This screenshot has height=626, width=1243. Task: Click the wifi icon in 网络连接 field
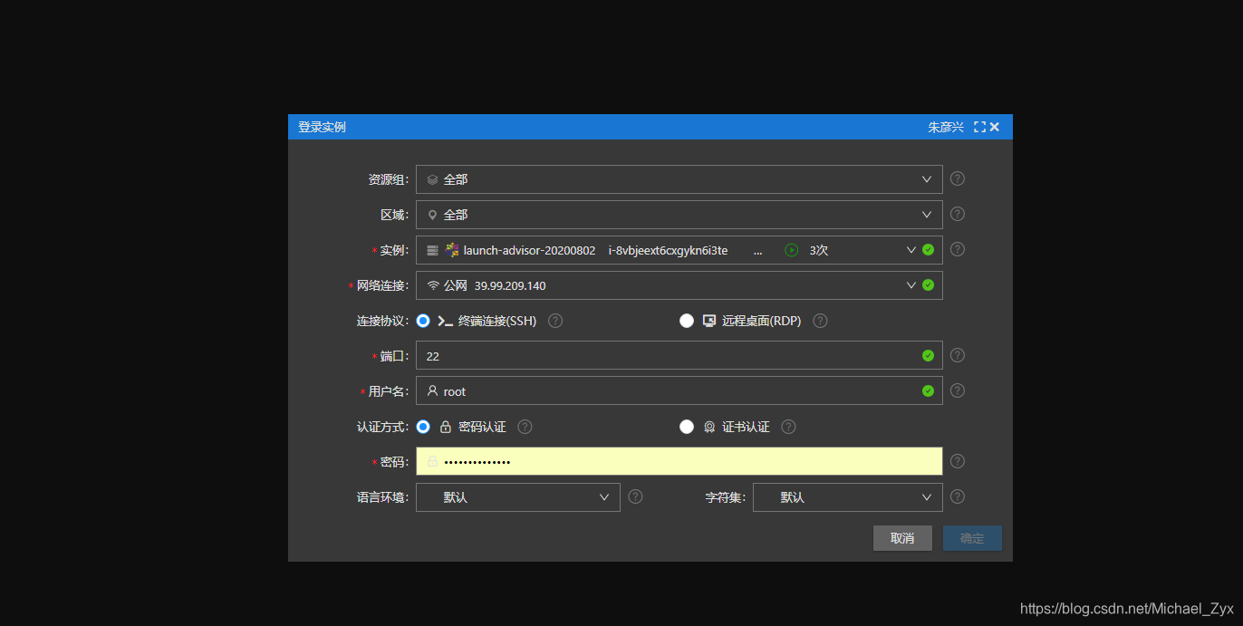click(433, 285)
